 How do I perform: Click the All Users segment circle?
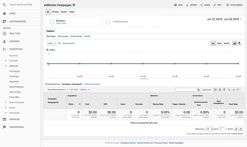point(52,22)
